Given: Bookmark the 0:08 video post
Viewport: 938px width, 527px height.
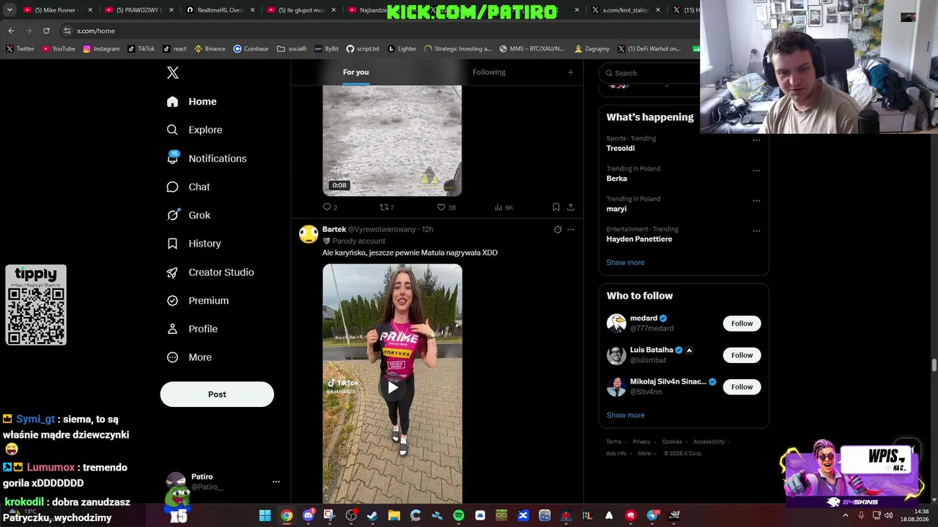Looking at the screenshot, I should point(555,207).
